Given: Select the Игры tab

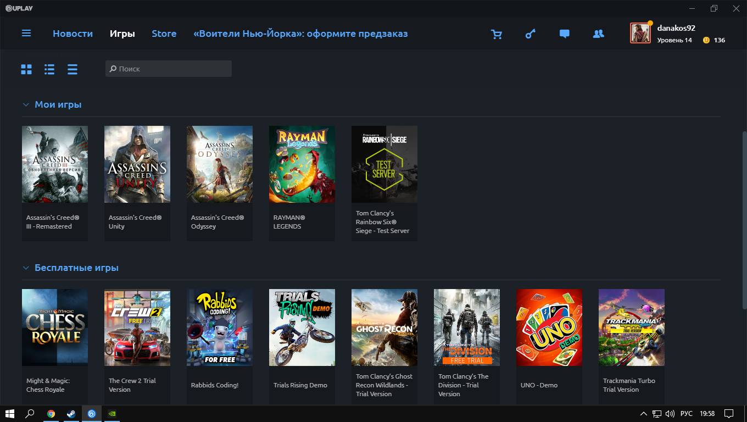Looking at the screenshot, I should tap(122, 34).
